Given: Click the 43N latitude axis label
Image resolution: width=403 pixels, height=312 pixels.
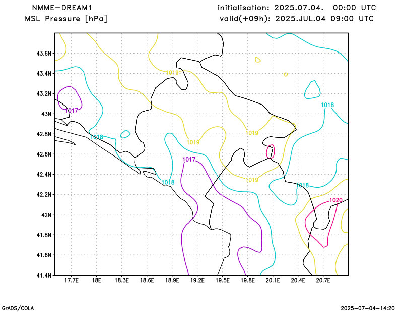Looking at the screenshot, I should point(46,114).
